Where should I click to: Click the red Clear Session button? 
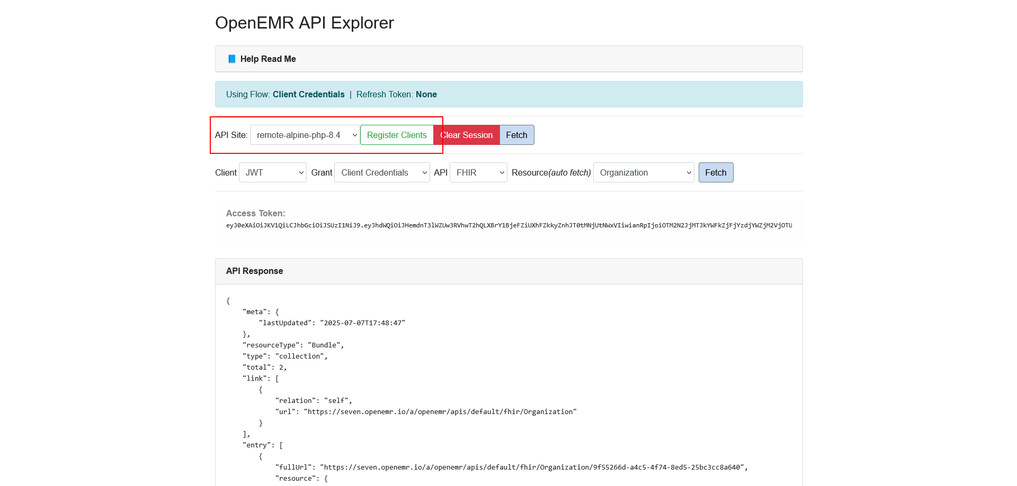(467, 135)
